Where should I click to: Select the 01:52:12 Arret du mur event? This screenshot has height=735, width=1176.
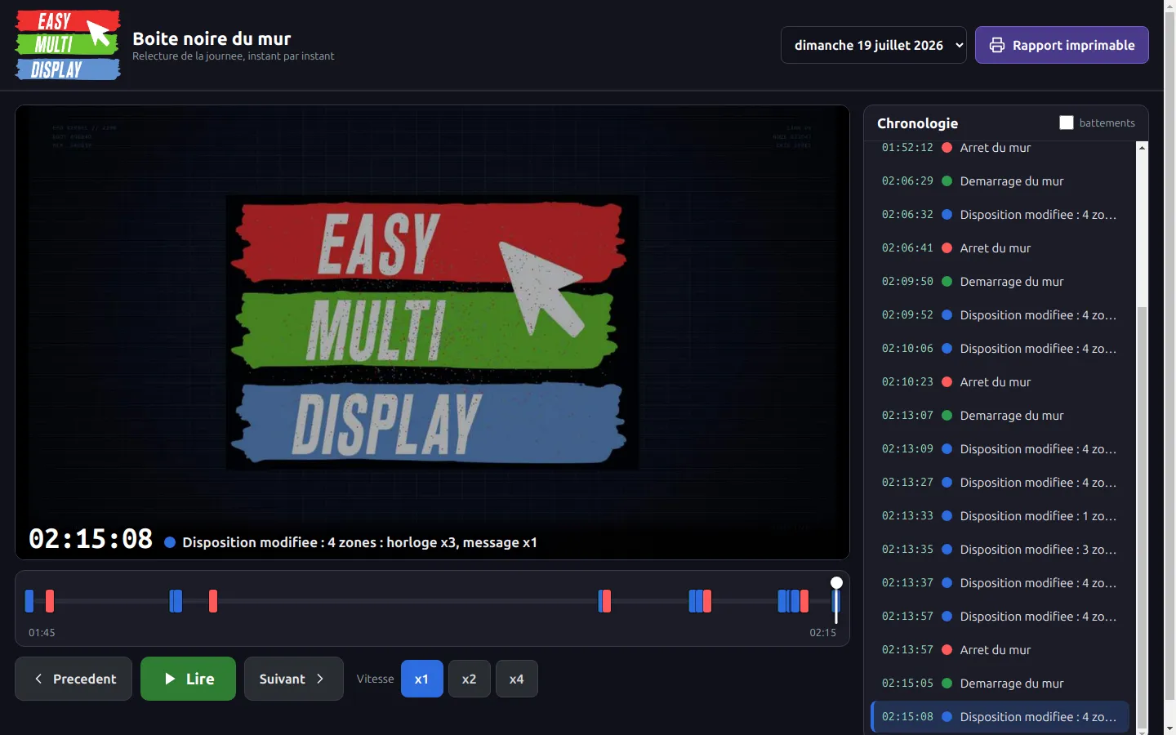(x=1000, y=148)
